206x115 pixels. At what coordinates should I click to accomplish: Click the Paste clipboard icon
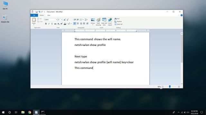tap(34, 20)
